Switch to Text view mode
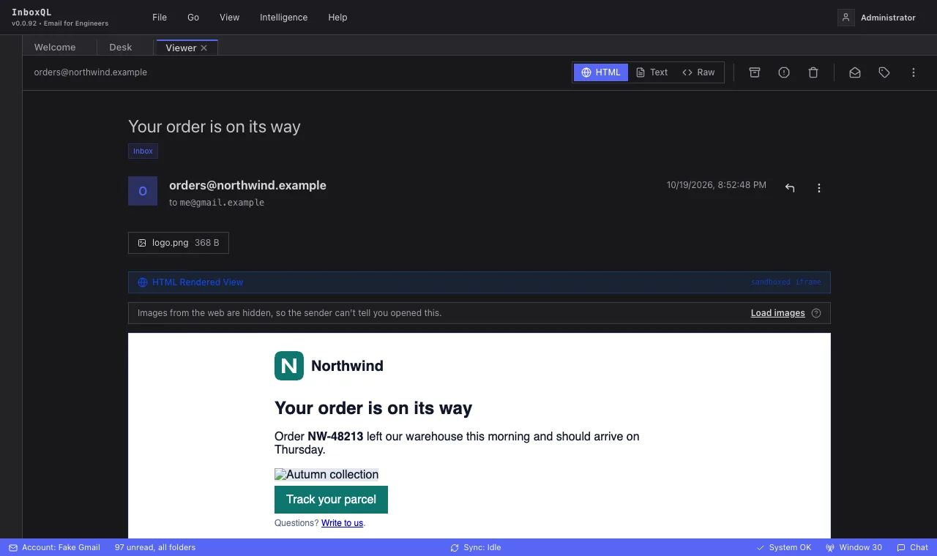This screenshot has width=937, height=556. pyautogui.click(x=652, y=72)
